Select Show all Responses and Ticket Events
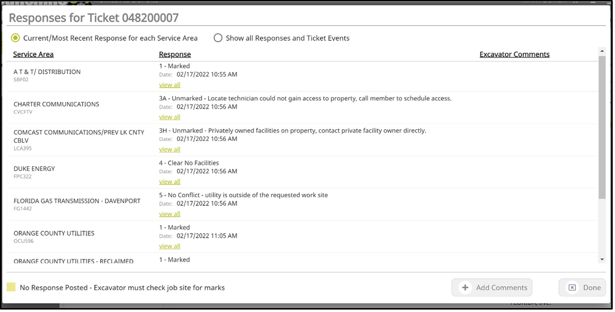 tap(218, 38)
